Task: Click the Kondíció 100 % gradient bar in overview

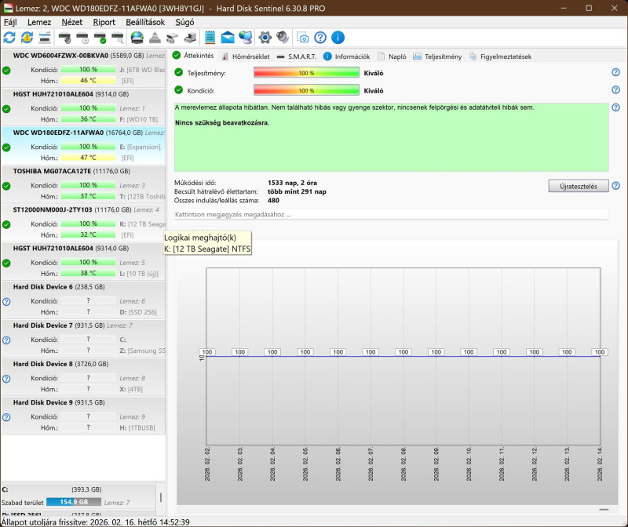Action: [306, 90]
